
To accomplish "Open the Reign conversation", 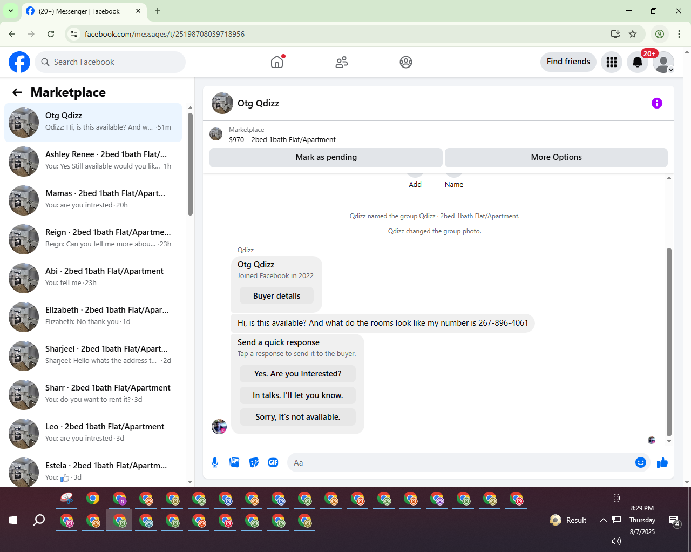I will [x=93, y=239].
